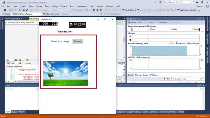Screen dimensions: 210x118
Task: Click the vertical split pane toggle
Action: pos(119,63)
